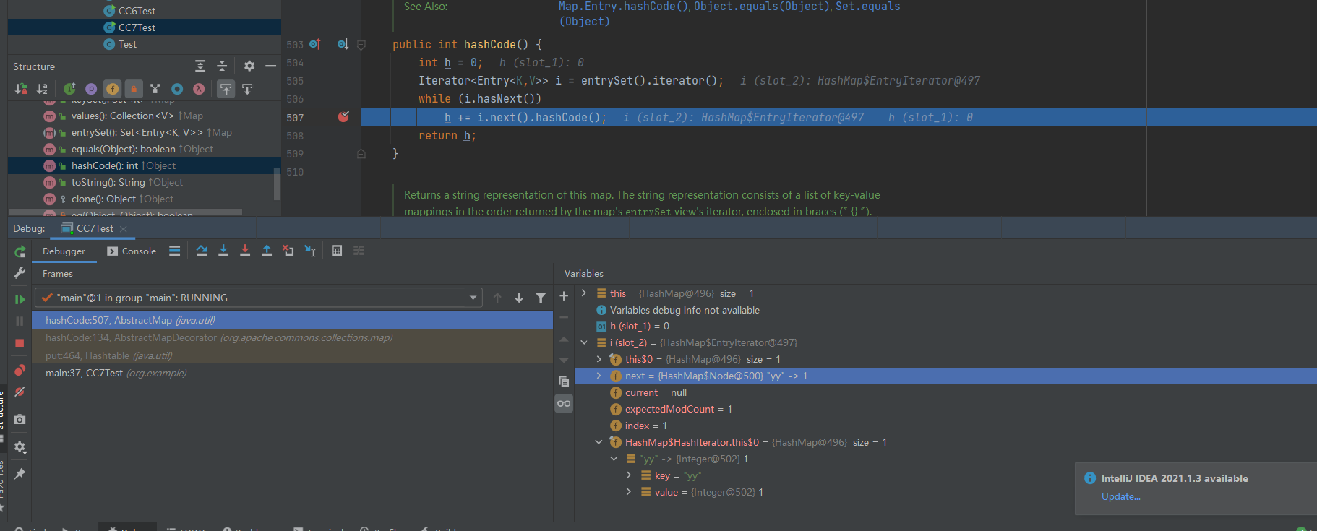Open Structure panel gear options
This screenshot has width=1317, height=531.
click(249, 66)
